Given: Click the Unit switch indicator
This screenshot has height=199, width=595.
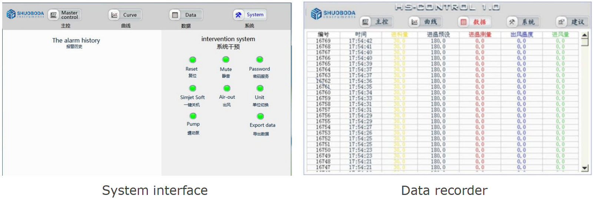Looking at the screenshot, I should pos(260,88).
